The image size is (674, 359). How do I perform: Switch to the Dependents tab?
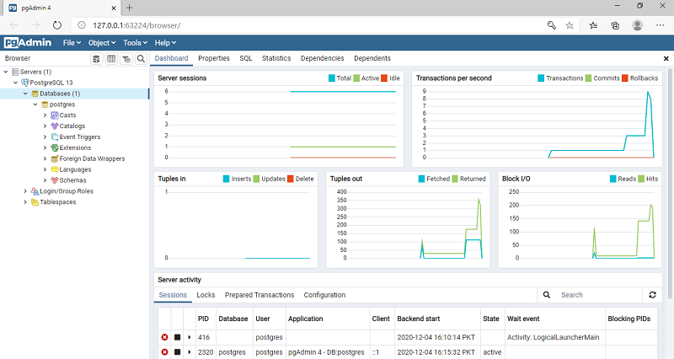tap(372, 58)
